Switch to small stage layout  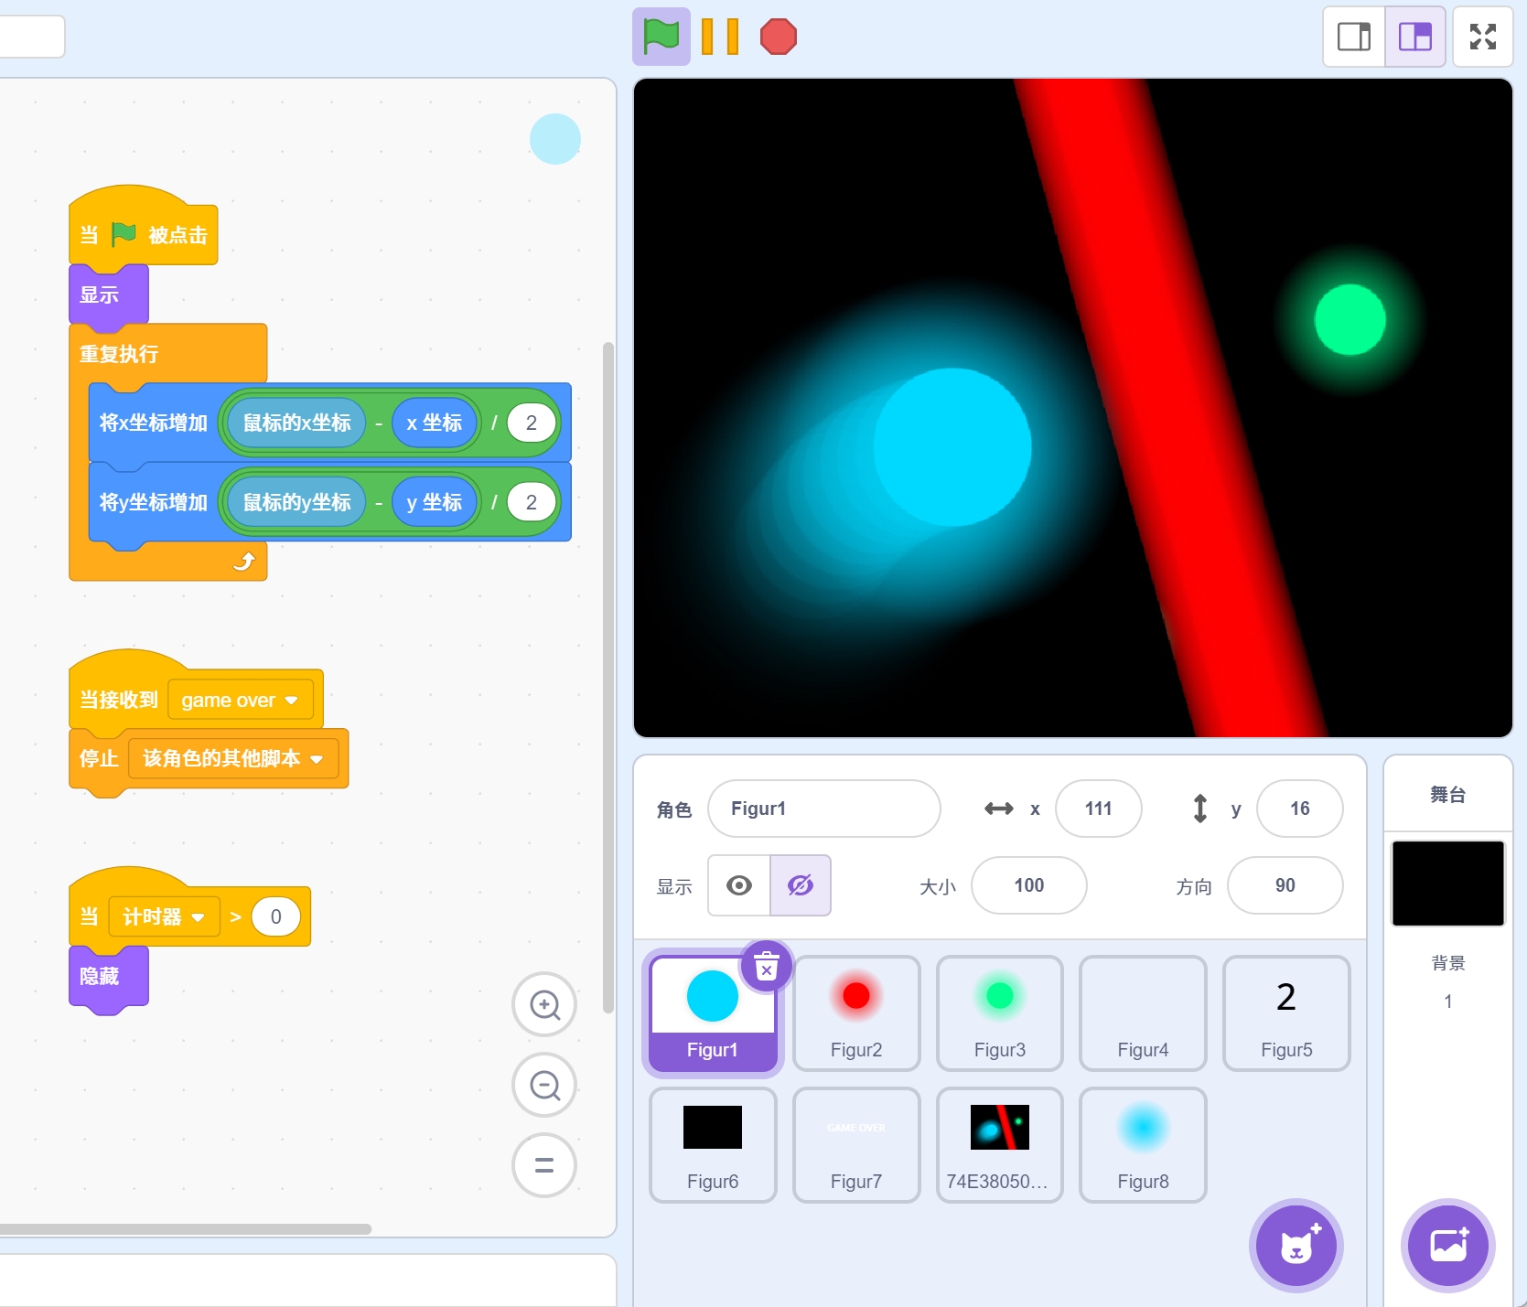pos(1354,37)
